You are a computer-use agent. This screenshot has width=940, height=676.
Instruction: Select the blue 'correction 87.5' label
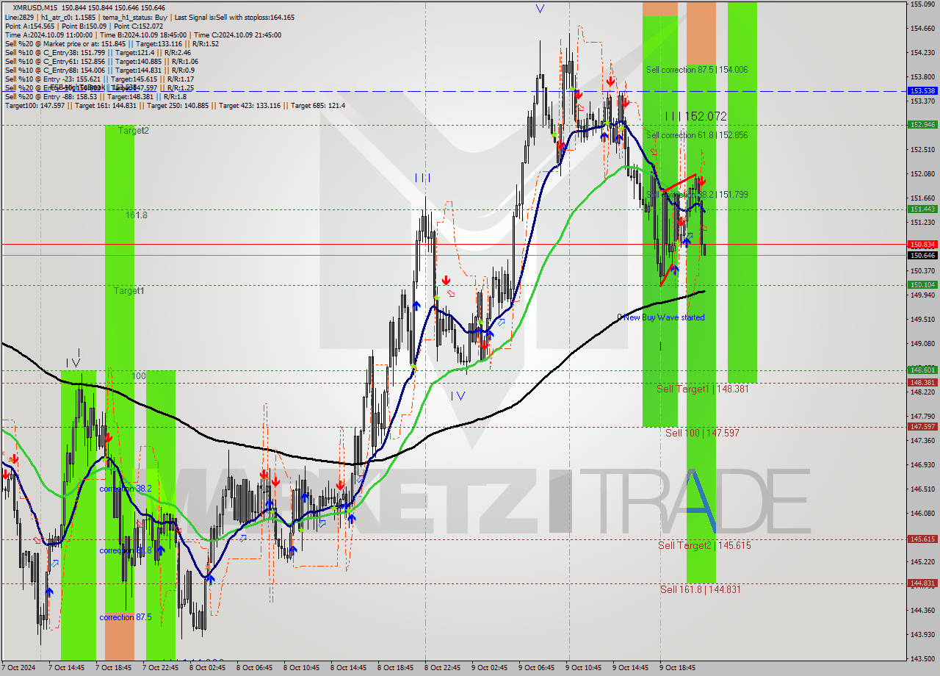(126, 617)
